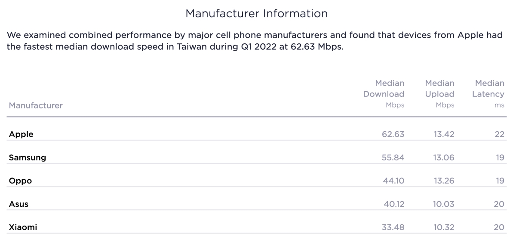Click the Samsung manufacturer name
Image resolution: width=516 pixels, height=244 pixels.
tap(28, 157)
